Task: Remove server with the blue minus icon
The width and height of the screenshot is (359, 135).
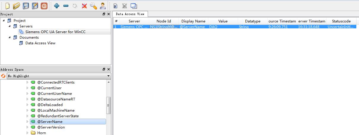Action: 66,6
